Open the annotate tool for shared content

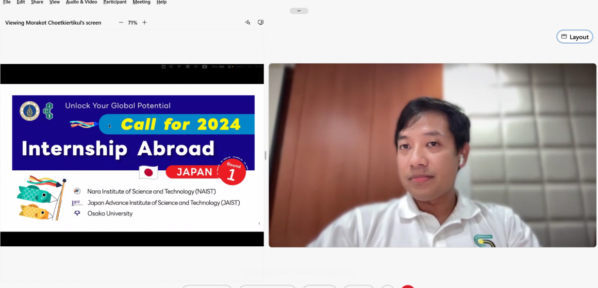[247, 23]
